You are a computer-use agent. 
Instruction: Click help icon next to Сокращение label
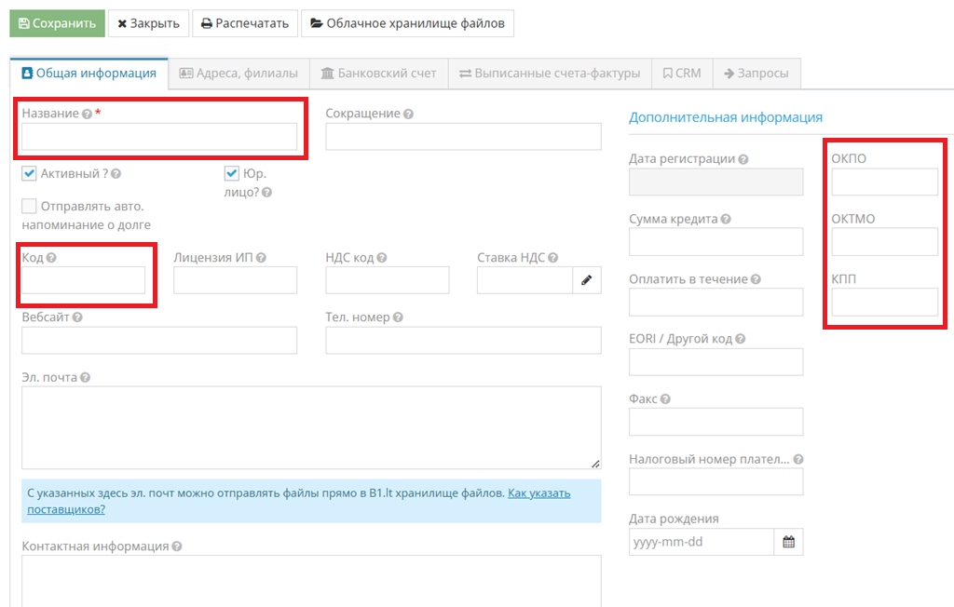[x=408, y=115]
